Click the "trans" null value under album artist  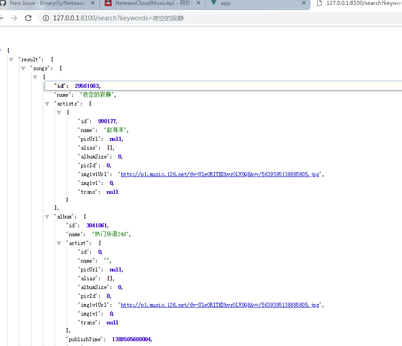pyautogui.click(x=112, y=323)
